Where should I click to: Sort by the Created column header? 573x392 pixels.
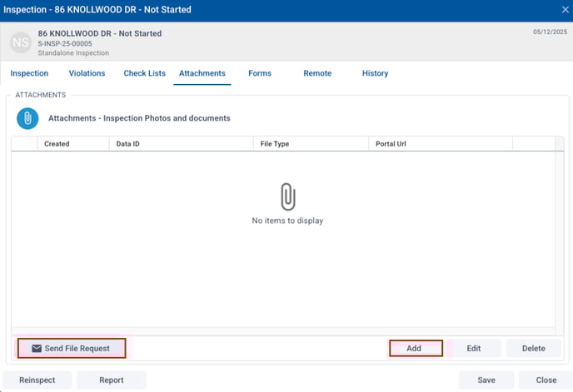[x=57, y=144]
